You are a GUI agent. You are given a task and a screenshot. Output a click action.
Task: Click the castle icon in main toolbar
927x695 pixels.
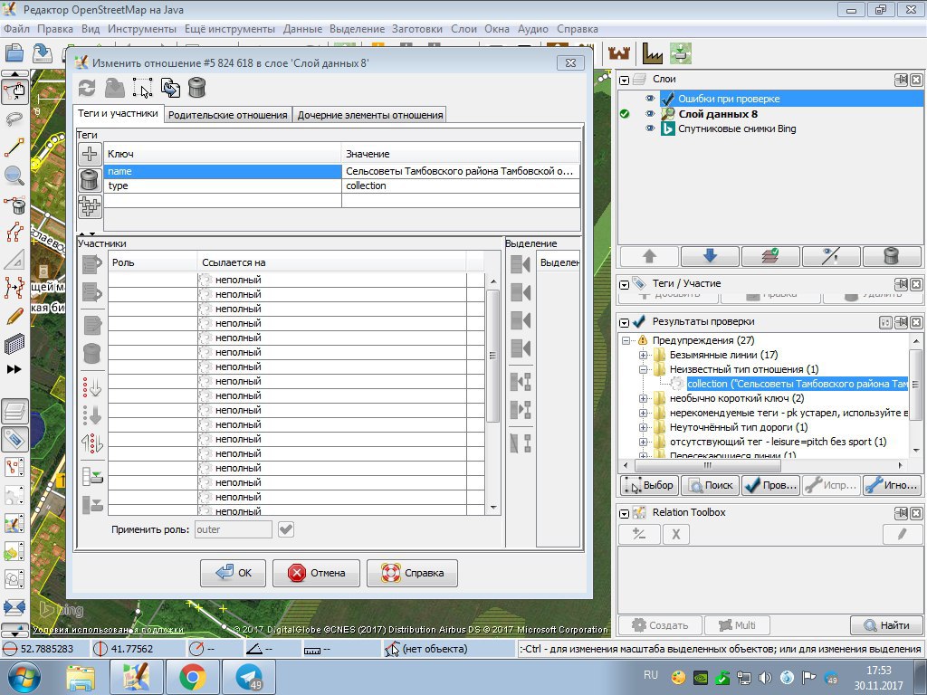coord(619,53)
